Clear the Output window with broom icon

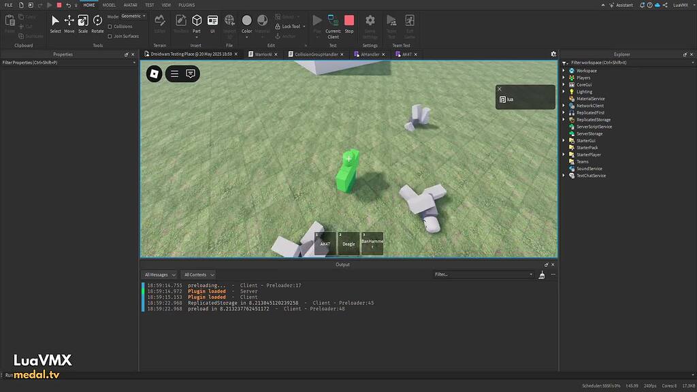pos(542,274)
